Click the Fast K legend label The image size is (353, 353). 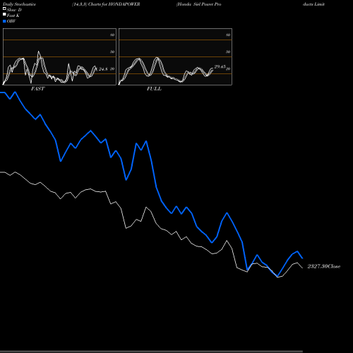pyautogui.click(x=13, y=16)
